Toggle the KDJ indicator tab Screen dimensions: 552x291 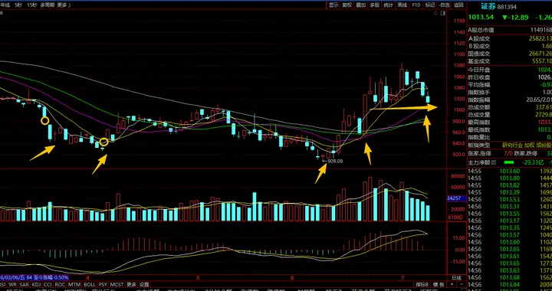click(x=36, y=284)
